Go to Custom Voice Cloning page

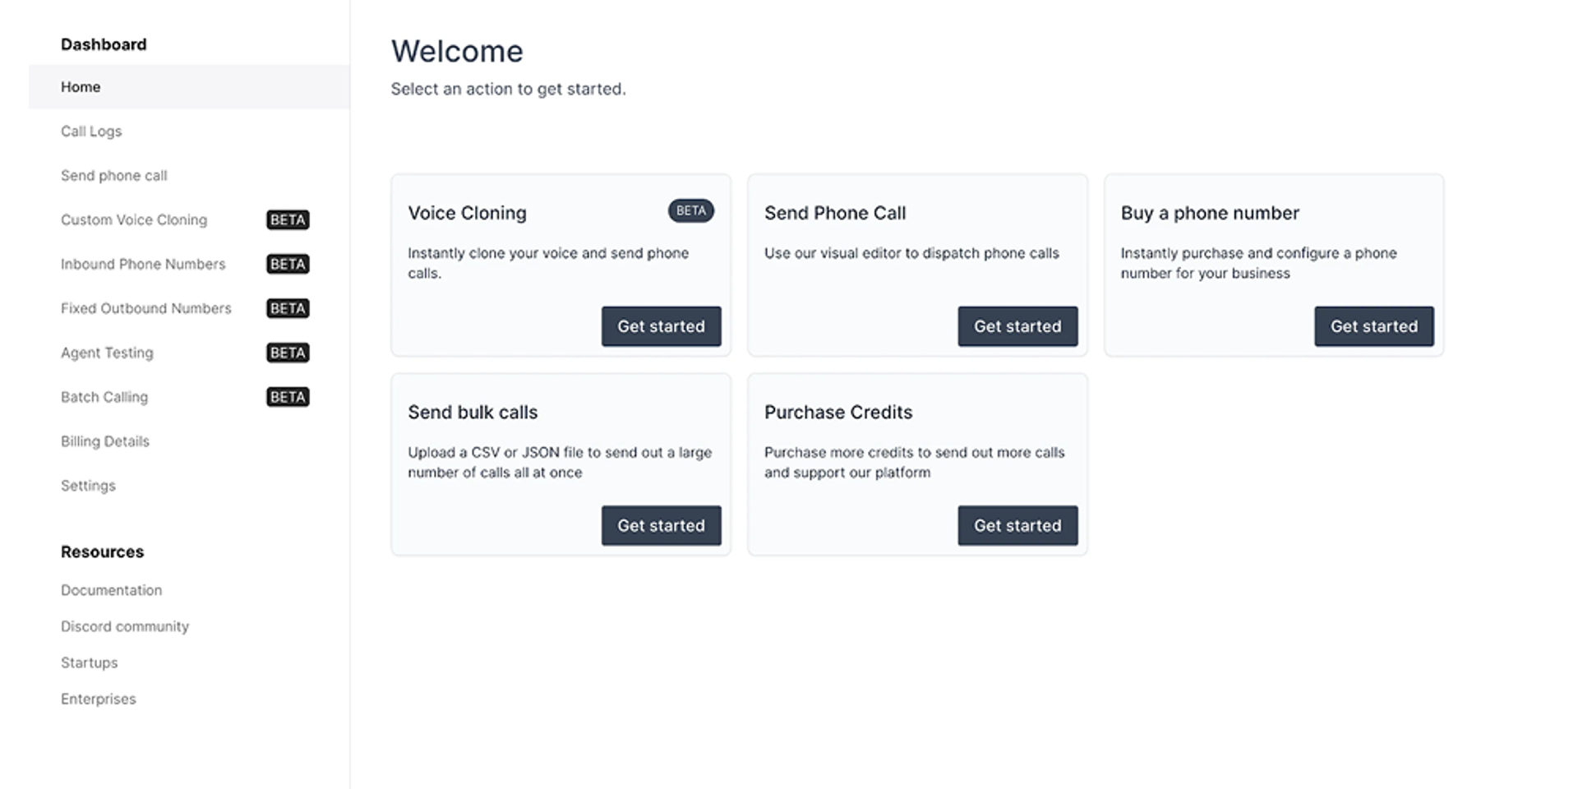coord(134,220)
